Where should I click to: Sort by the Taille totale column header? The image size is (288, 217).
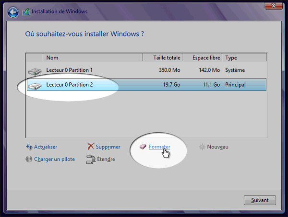tap(162, 57)
